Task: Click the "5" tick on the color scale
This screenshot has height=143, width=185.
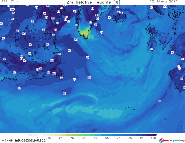Action: 37,138
